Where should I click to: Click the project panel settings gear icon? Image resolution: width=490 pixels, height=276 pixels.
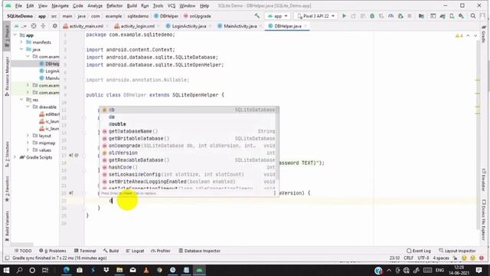point(54,26)
